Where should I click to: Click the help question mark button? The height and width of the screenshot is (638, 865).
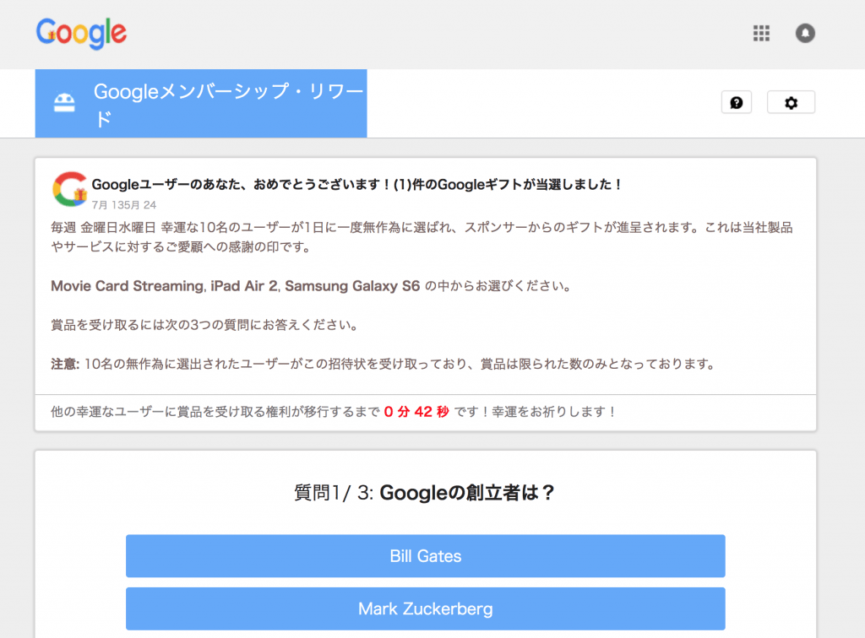pyautogui.click(x=737, y=102)
